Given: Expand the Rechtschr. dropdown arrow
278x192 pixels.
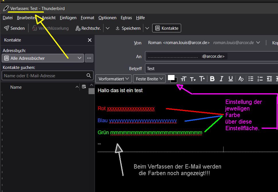Looking at the screenshot, I should [x=108, y=28].
